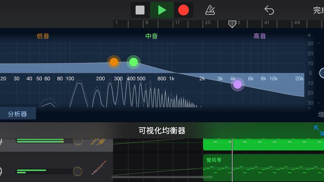
Task: Start playback with the green play button
Action: point(162,10)
